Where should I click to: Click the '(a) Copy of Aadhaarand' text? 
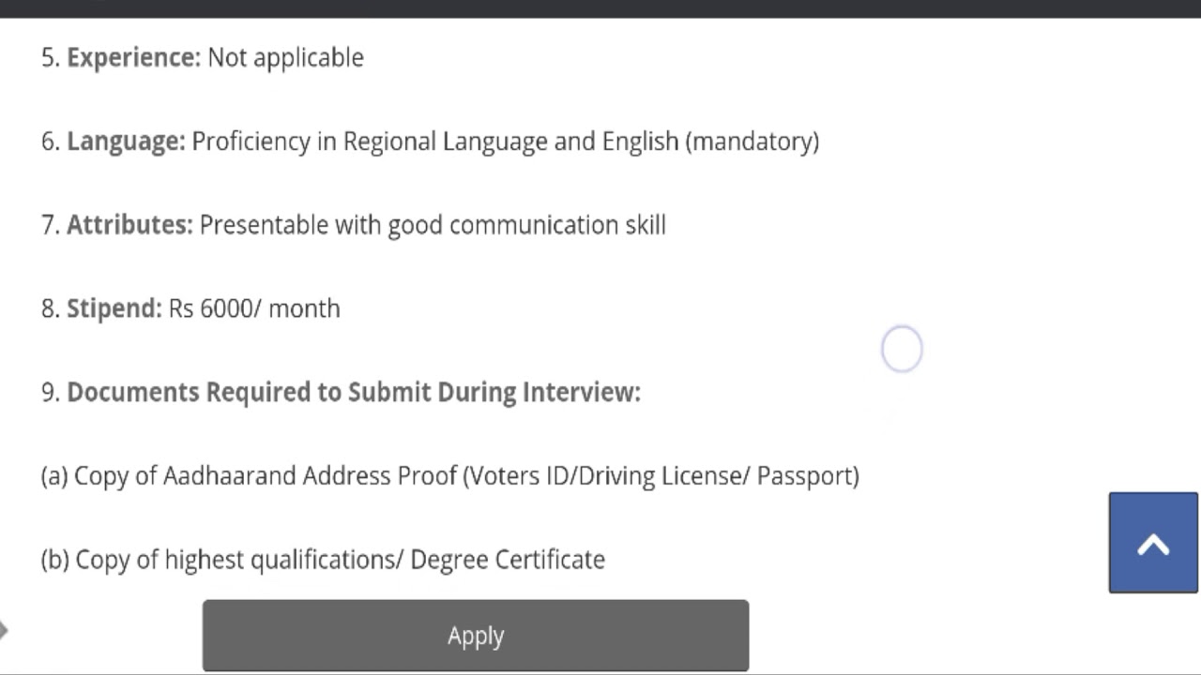169,476
